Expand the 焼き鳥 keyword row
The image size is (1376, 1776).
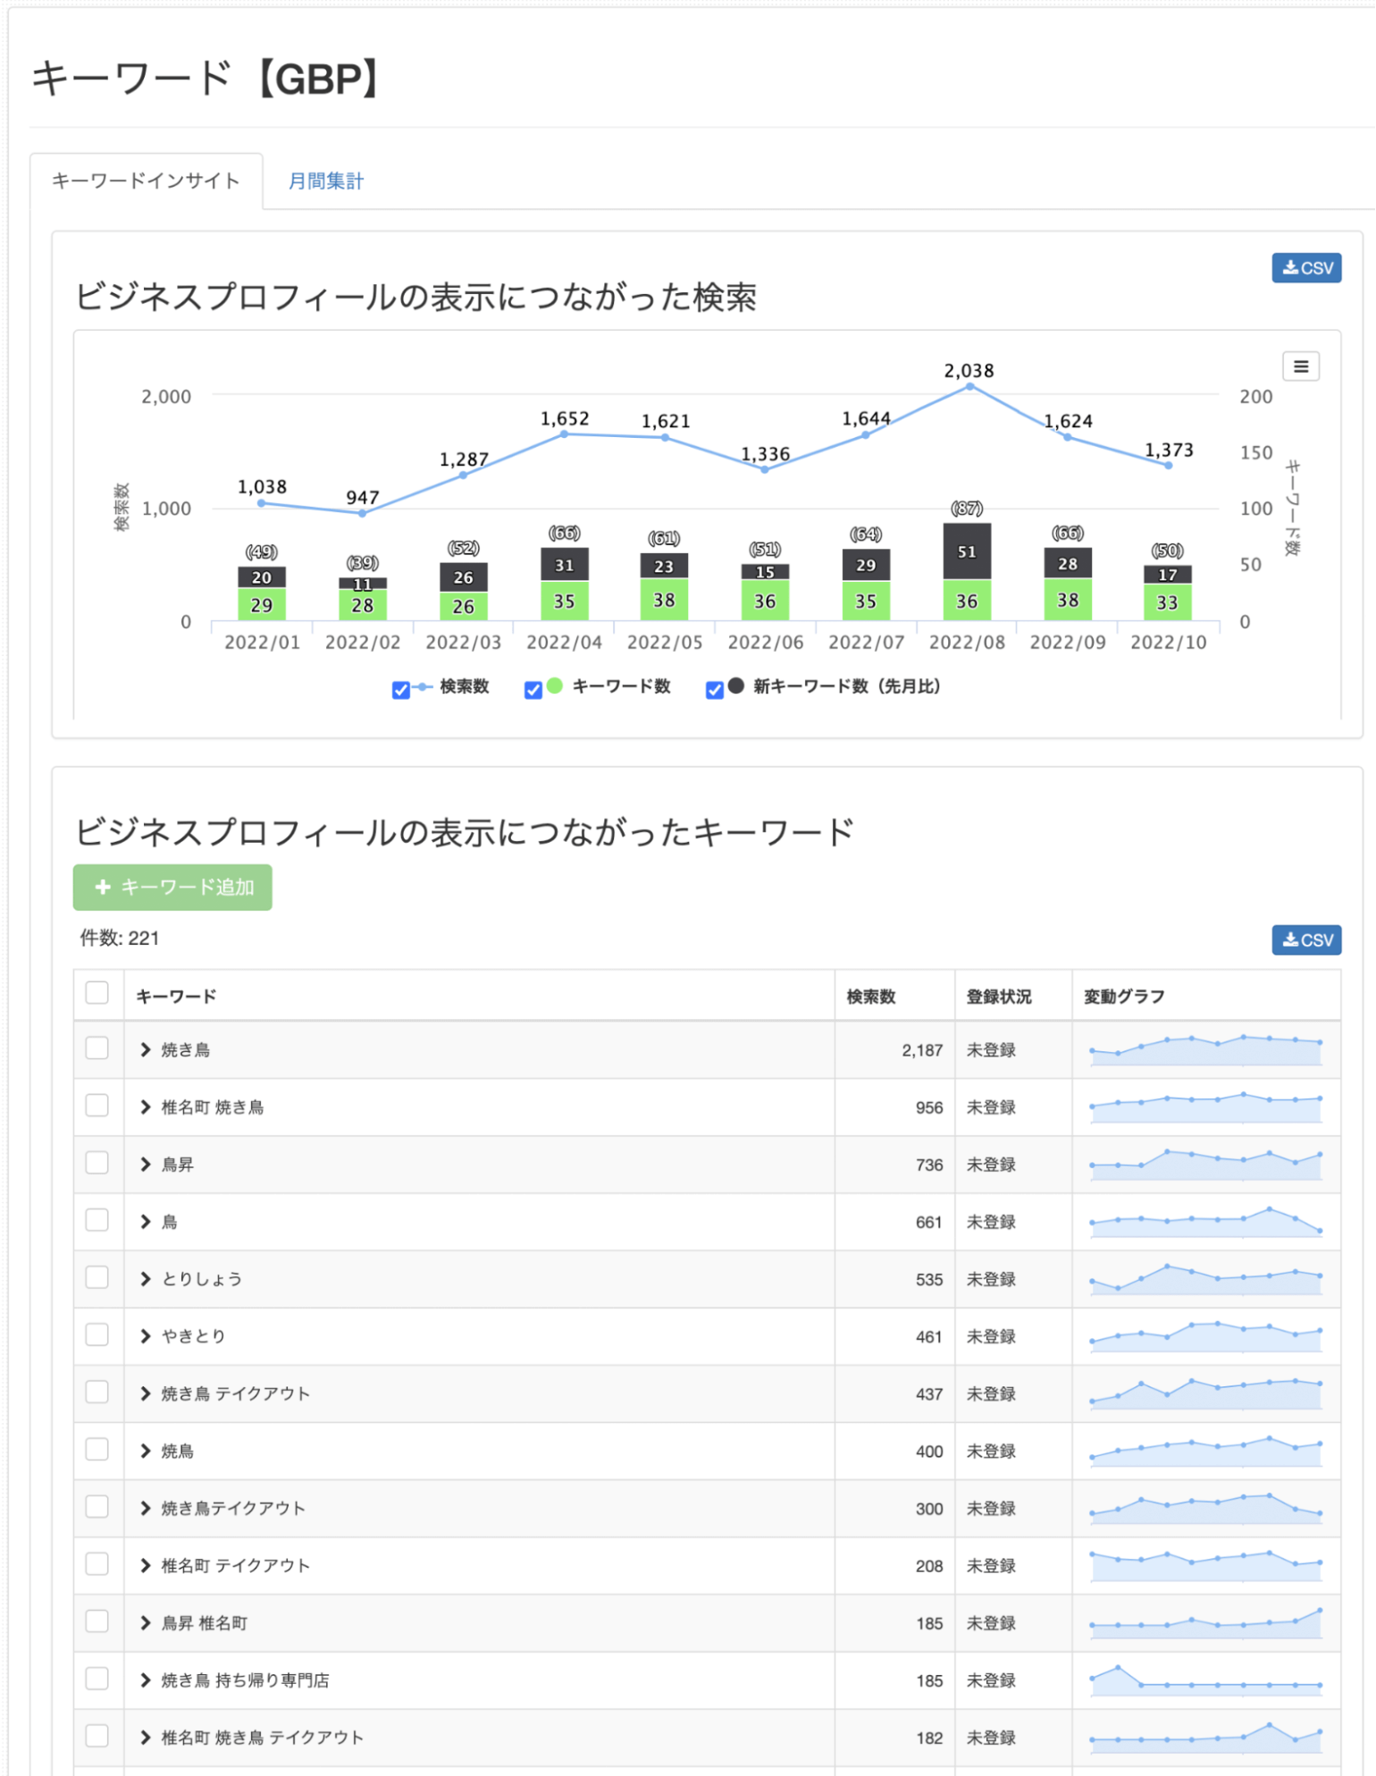click(145, 1050)
